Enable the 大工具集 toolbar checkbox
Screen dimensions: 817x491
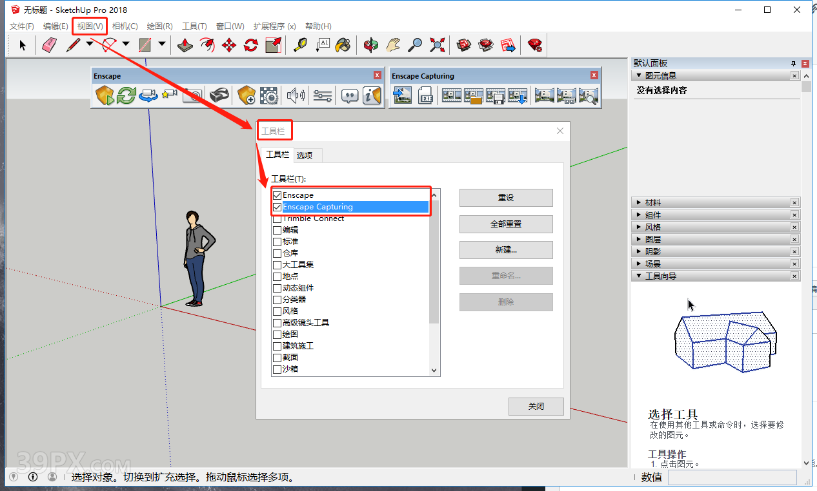[277, 265]
